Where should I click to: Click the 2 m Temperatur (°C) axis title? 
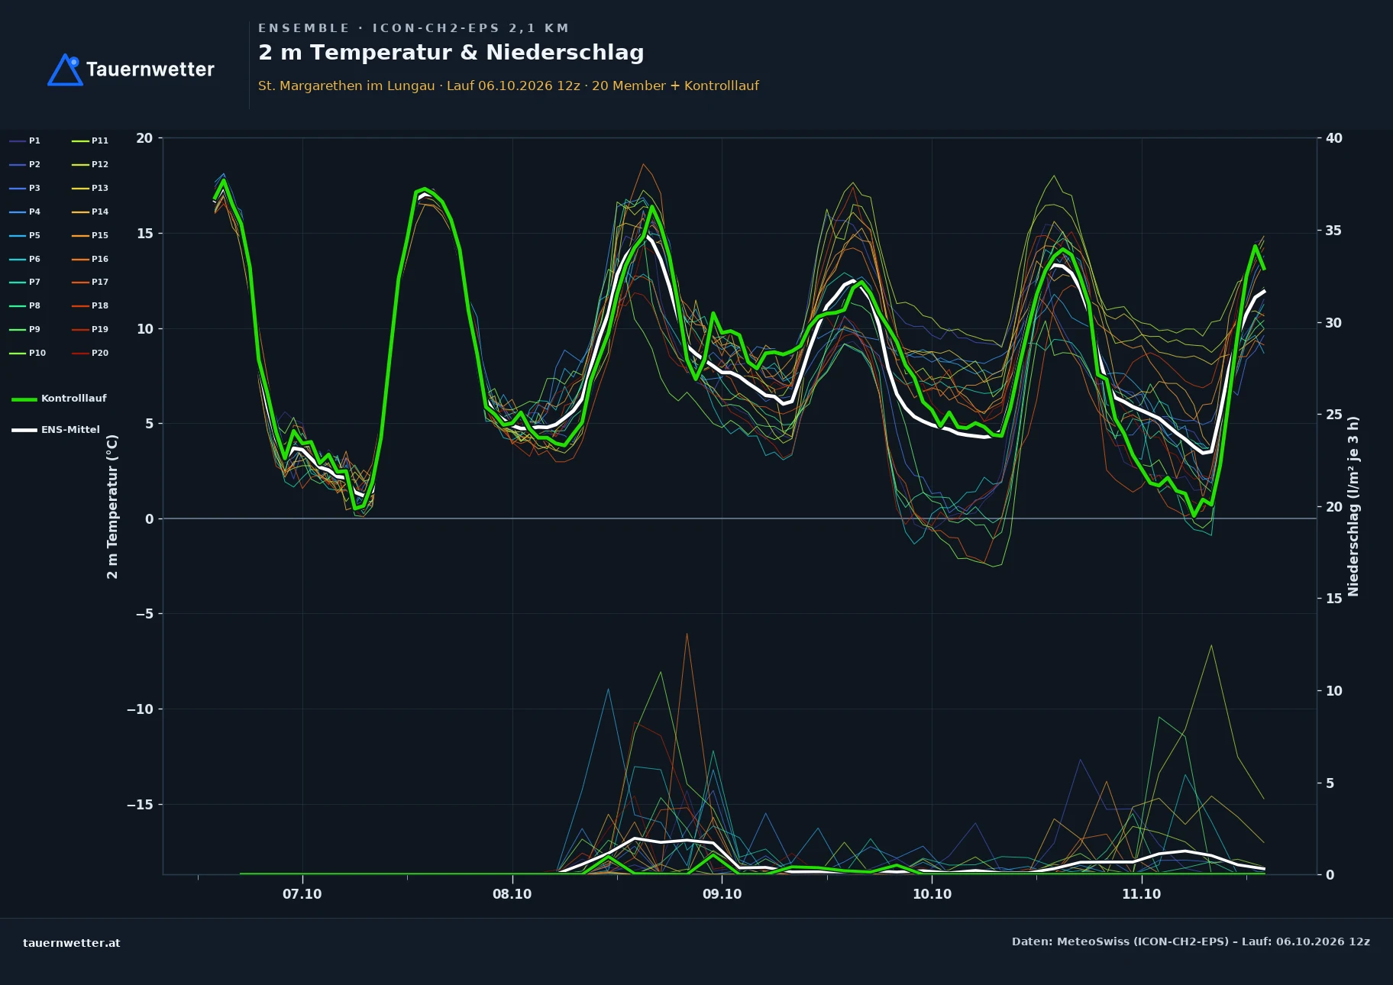[x=112, y=506]
